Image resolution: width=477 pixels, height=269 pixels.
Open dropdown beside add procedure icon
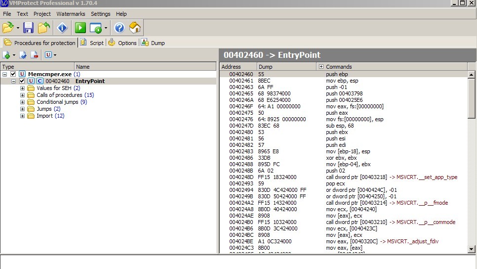pos(14,55)
